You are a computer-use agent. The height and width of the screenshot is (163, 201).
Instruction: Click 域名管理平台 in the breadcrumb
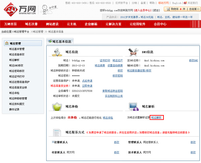(x=21, y=32)
